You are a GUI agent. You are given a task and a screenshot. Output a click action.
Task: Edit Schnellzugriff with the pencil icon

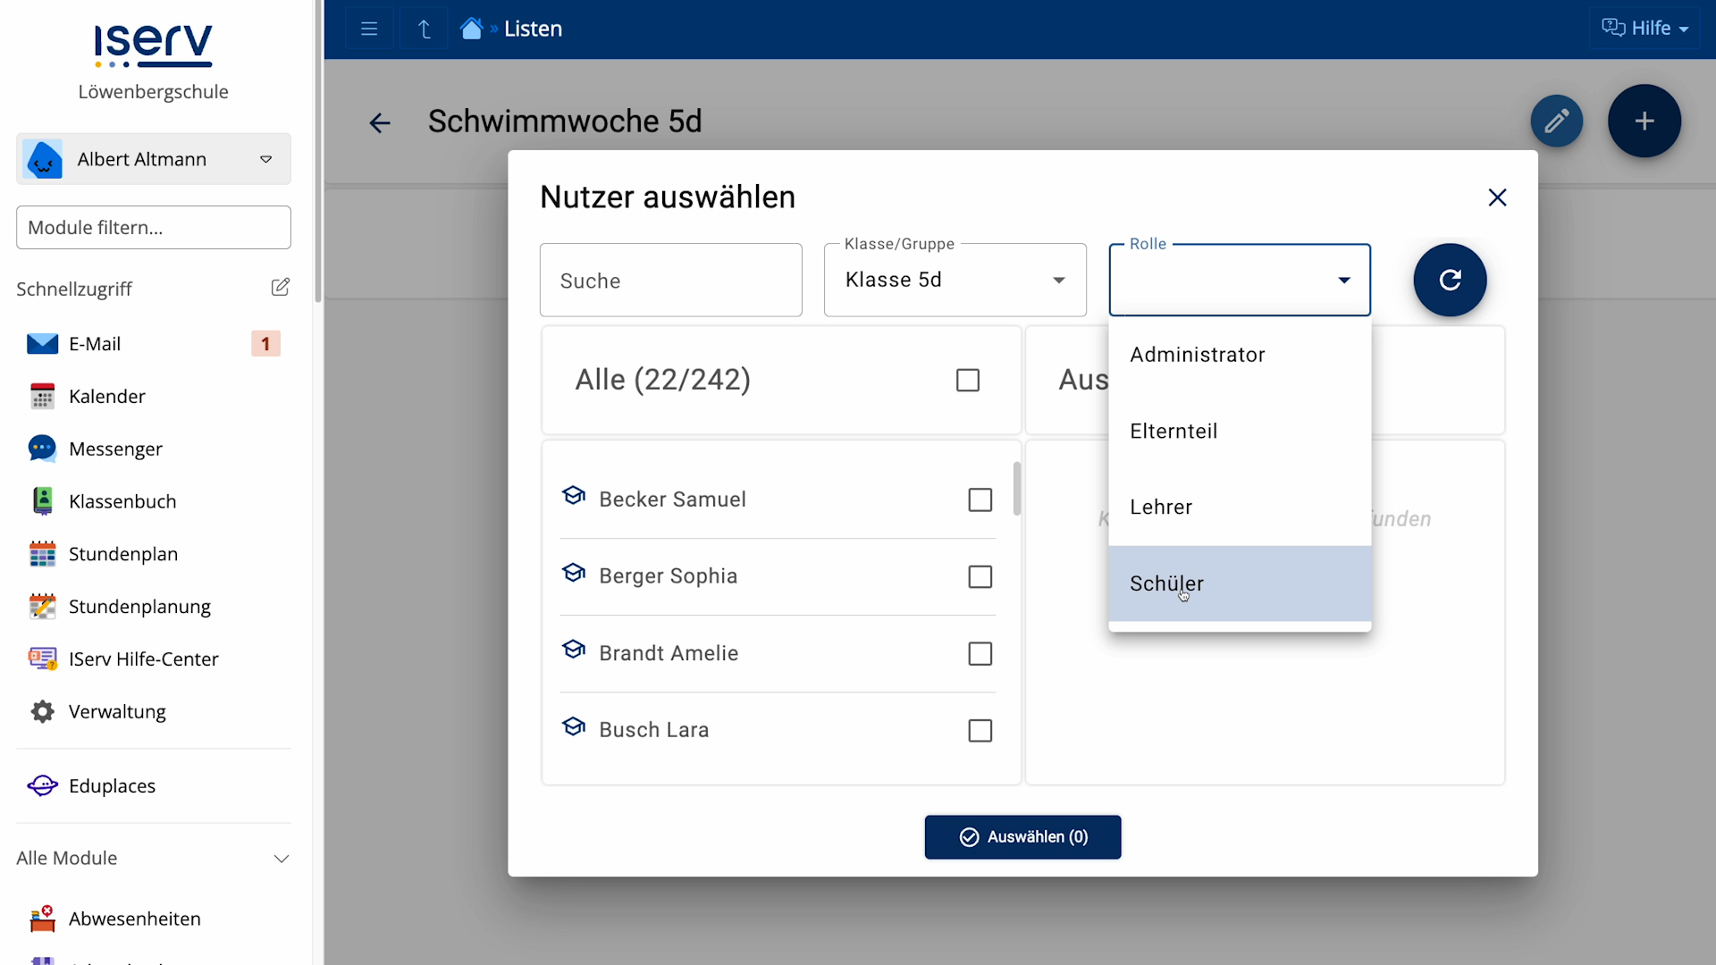(280, 288)
